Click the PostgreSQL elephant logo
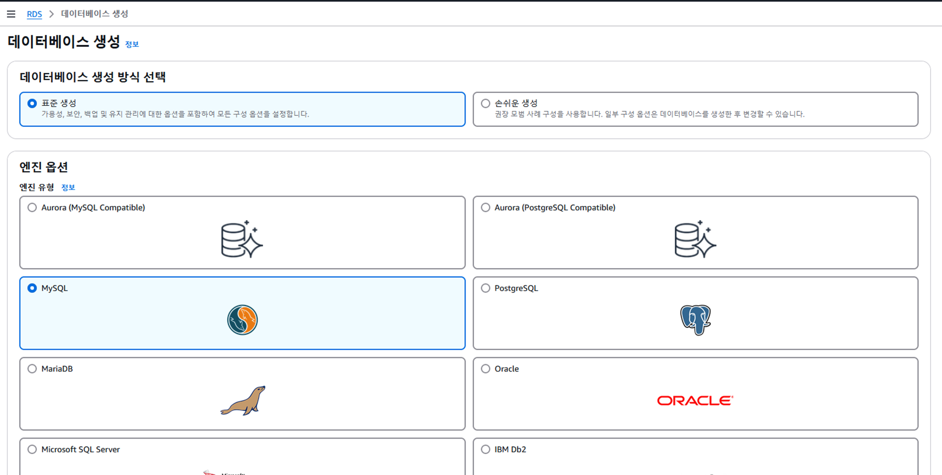Screen dimensions: 942x475 [x=696, y=320]
